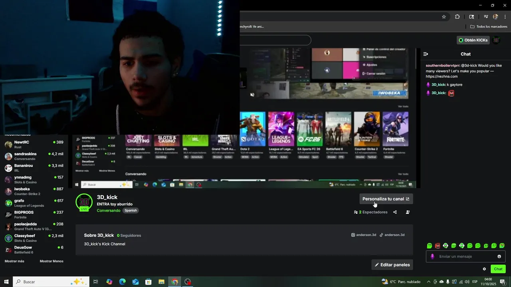Screen dimensions: 511x287
Task: Click the Dota 2 thumbnail in stream
Action: [252, 129]
